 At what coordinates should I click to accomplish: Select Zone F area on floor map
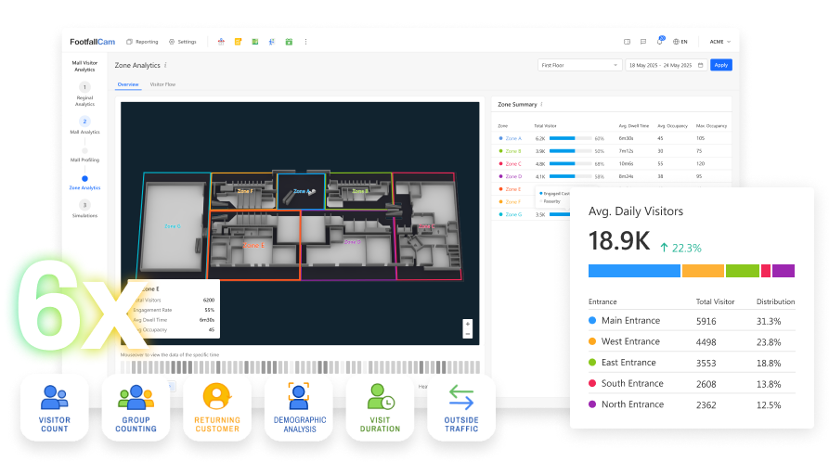point(244,191)
